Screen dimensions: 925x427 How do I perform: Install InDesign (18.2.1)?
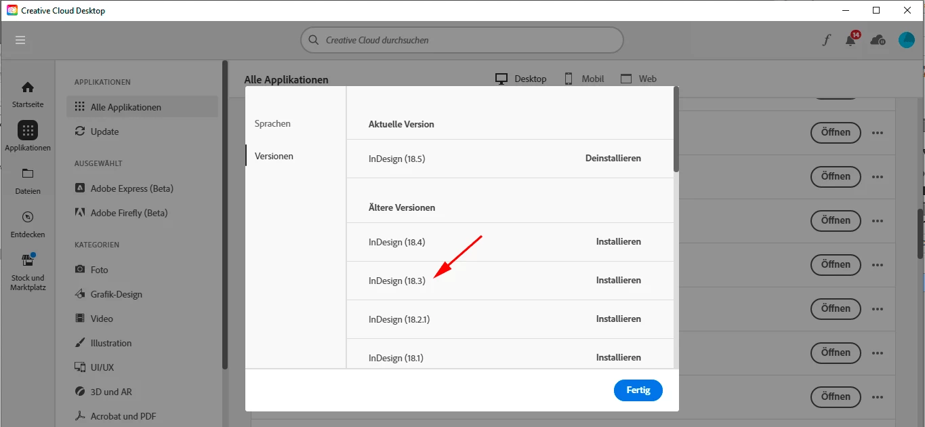pos(619,319)
